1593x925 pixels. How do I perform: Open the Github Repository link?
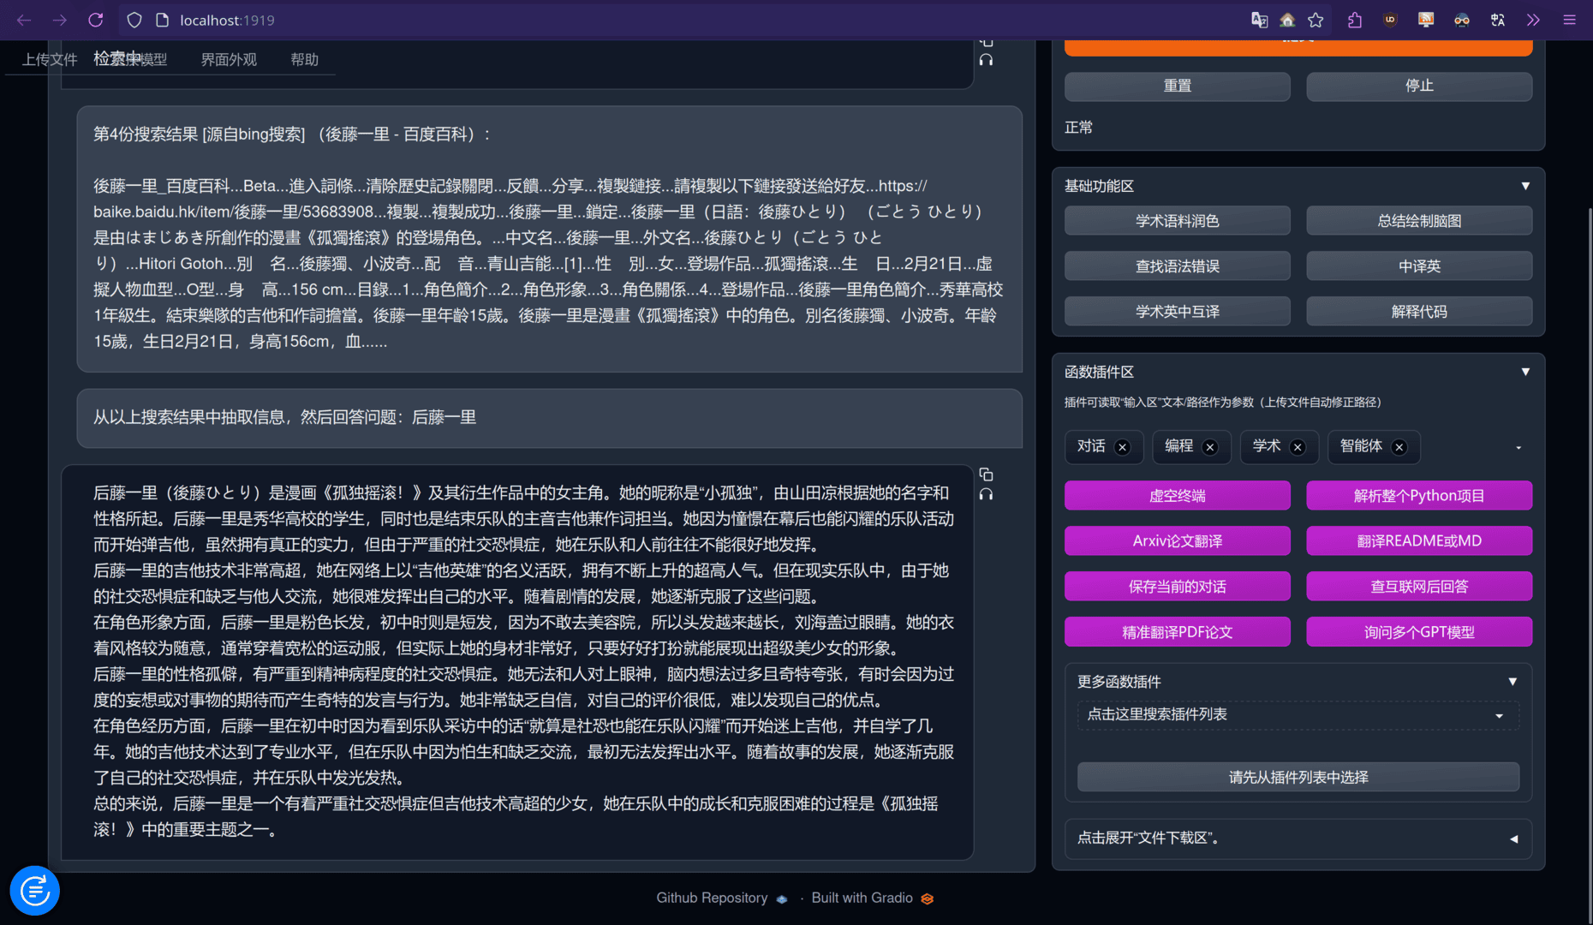711,898
